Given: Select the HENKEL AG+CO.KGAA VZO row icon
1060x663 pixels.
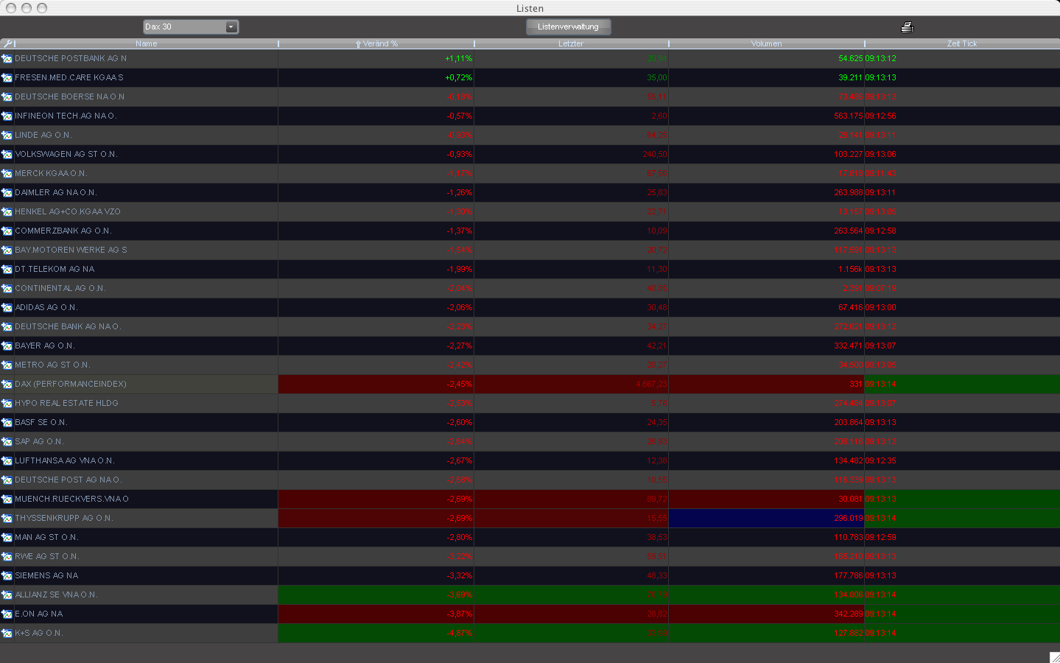Looking at the screenshot, I should point(7,211).
